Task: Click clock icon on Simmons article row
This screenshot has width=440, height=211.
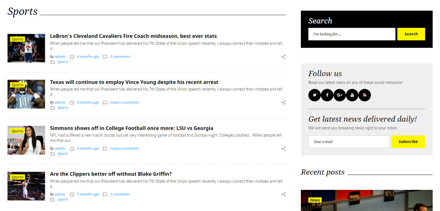Action: pyautogui.click(x=72, y=149)
